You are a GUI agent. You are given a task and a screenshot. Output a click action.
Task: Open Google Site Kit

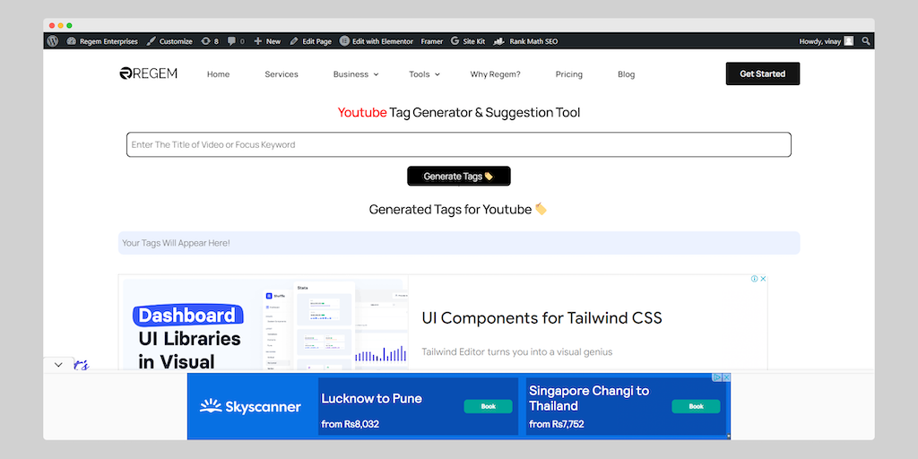coord(468,41)
